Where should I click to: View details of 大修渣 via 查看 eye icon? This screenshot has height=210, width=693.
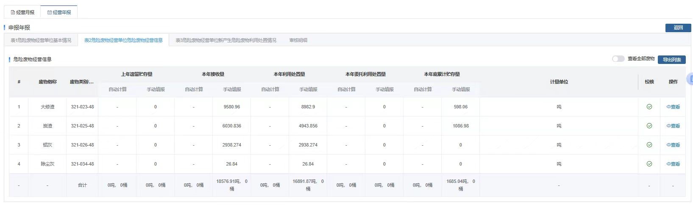(673, 107)
